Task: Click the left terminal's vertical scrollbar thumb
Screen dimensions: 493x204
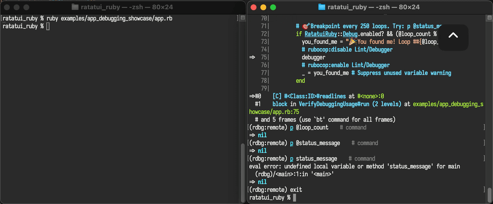Action: (x=242, y=173)
